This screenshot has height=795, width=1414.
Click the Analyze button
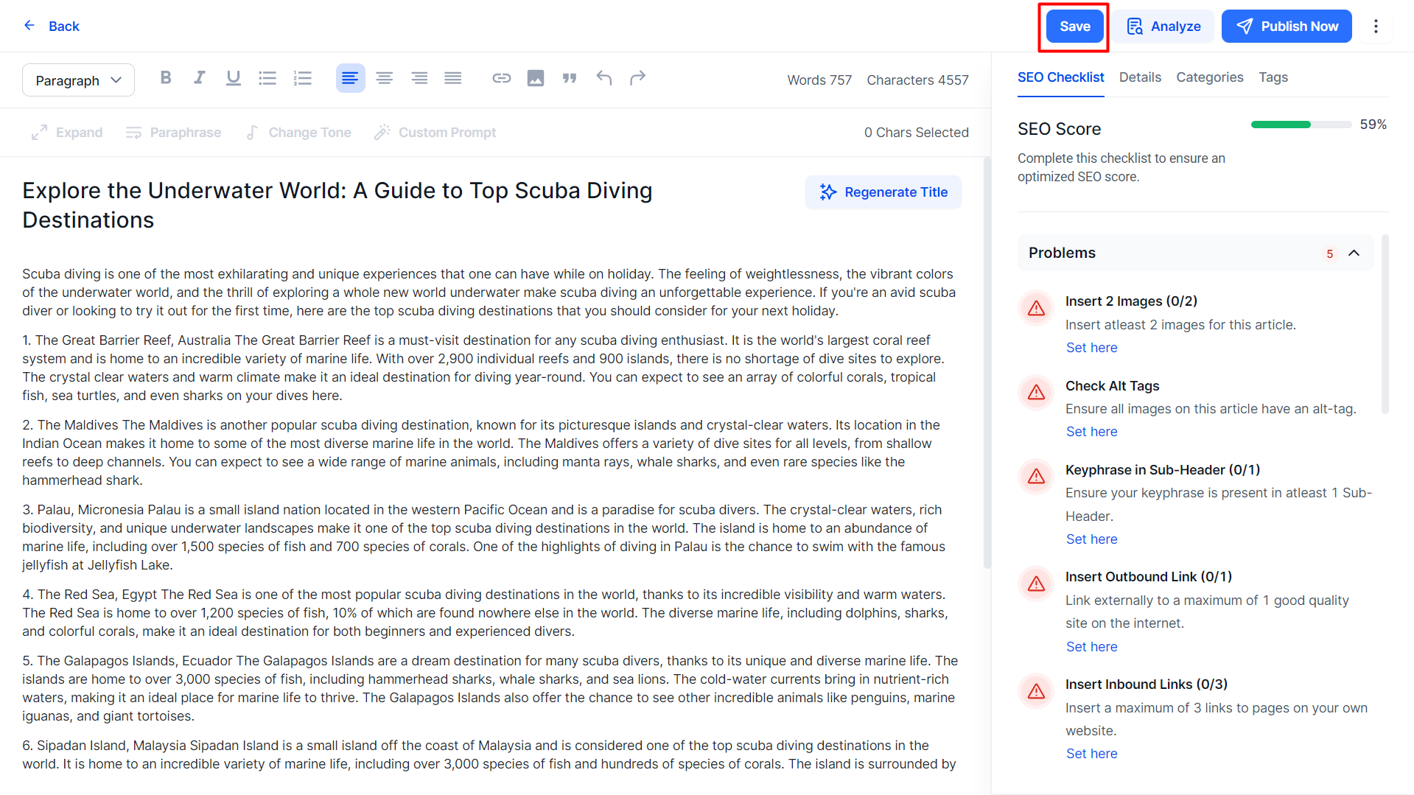tap(1163, 27)
